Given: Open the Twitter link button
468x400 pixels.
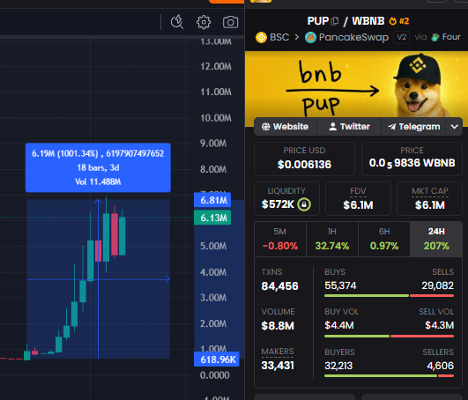Looking at the screenshot, I should point(349,127).
